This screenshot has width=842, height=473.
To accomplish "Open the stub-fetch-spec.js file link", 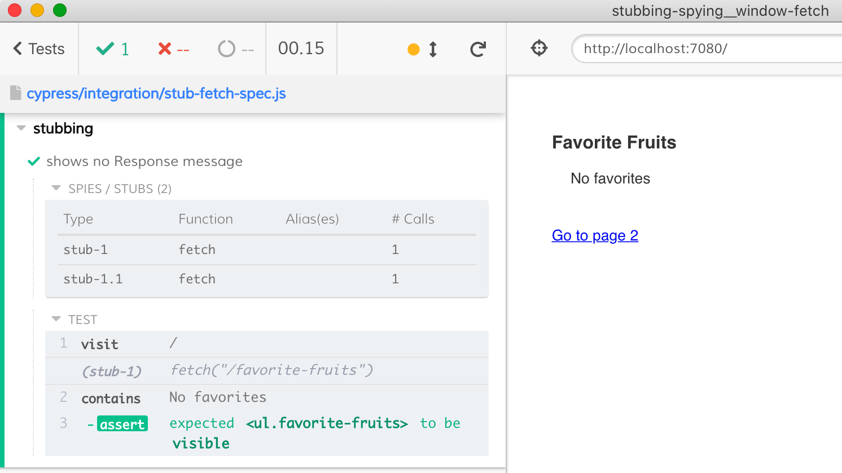I will click(156, 93).
